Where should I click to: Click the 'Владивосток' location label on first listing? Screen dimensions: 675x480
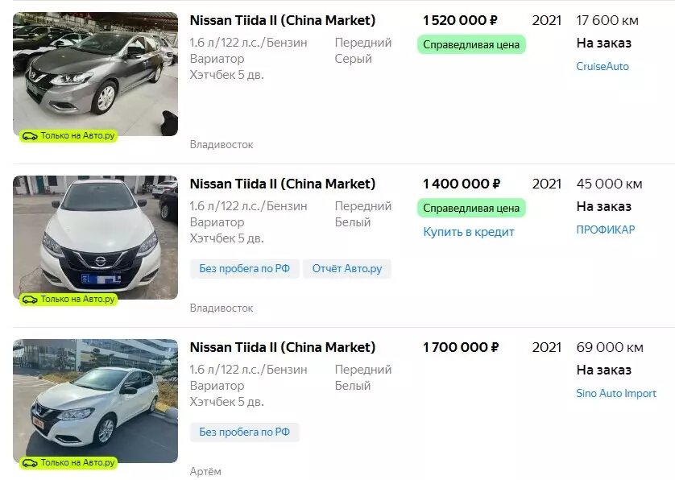tap(221, 145)
